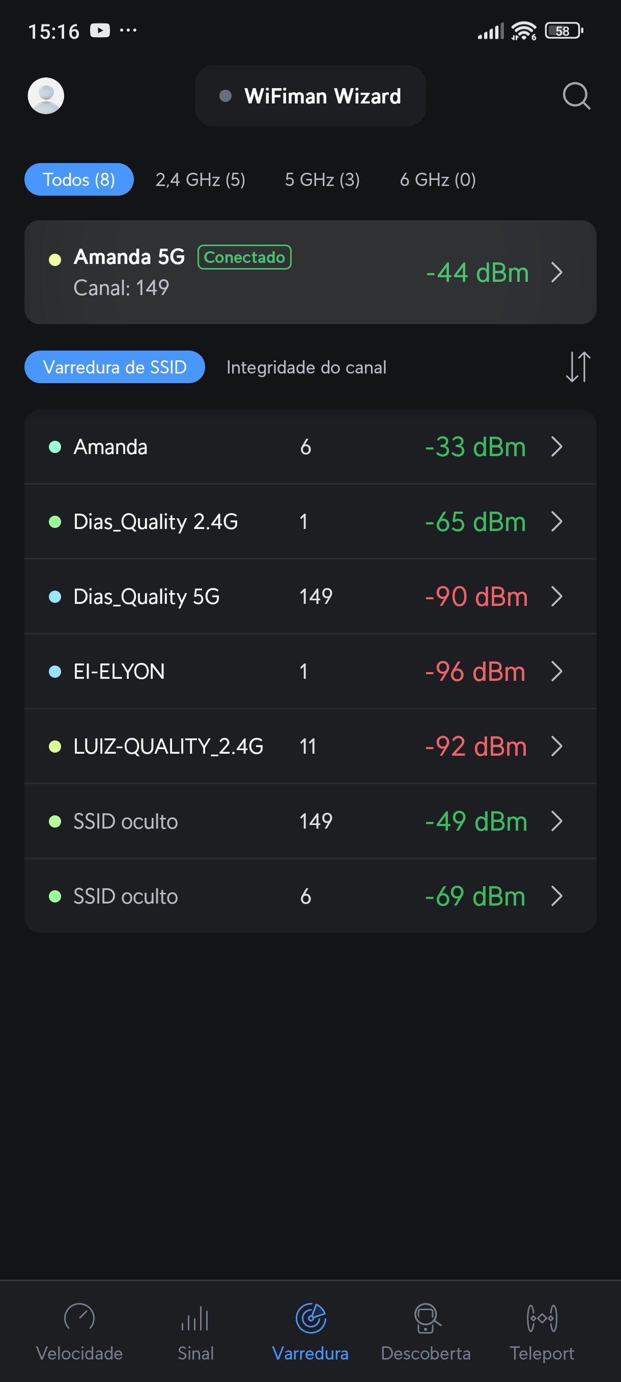Expand Dias_Quality 2.4G network details chevron
Screen dimensions: 621x1382
click(557, 521)
